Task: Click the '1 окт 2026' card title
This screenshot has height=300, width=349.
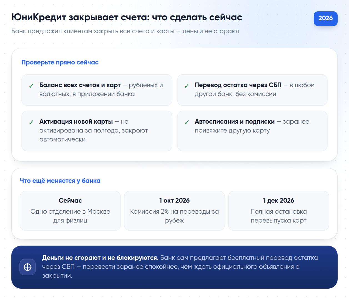Action: tap(174, 201)
